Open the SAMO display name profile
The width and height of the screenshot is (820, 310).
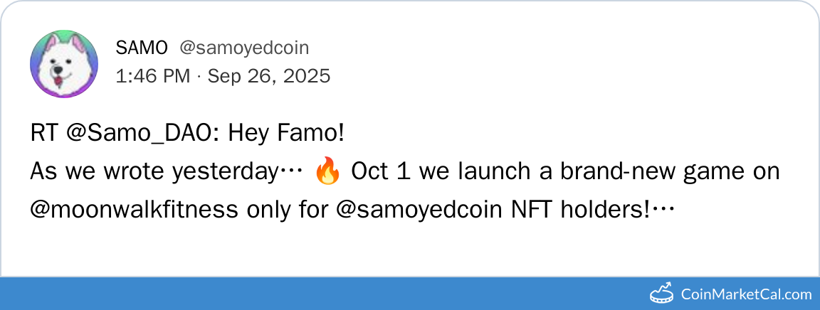(x=142, y=48)
